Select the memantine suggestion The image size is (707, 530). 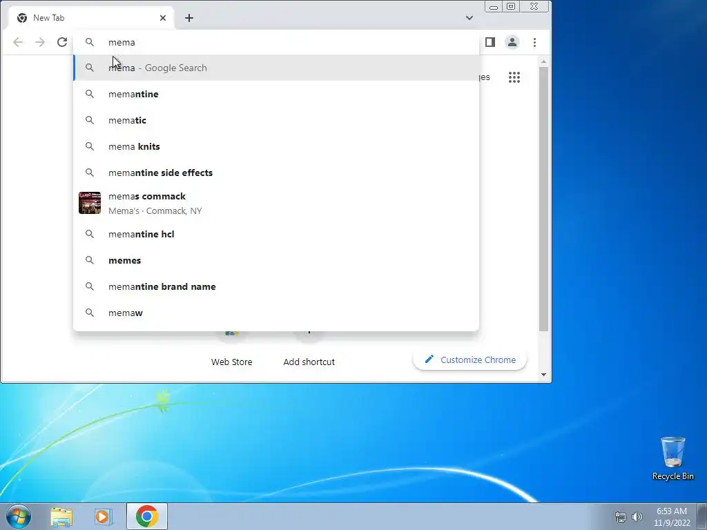point(276,94)
